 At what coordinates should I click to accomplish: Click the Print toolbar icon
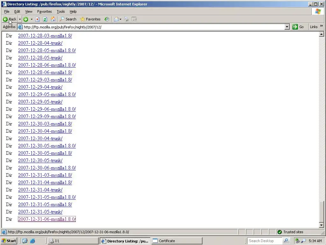click(126, 19)
